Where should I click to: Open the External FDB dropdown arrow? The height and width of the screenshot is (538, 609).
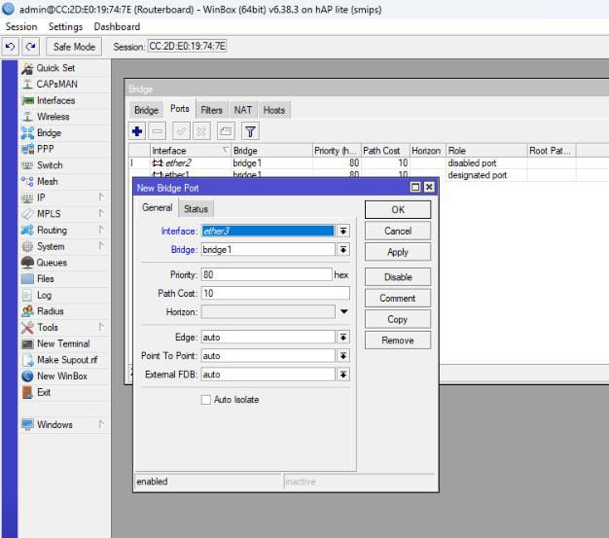coord(343,375)
